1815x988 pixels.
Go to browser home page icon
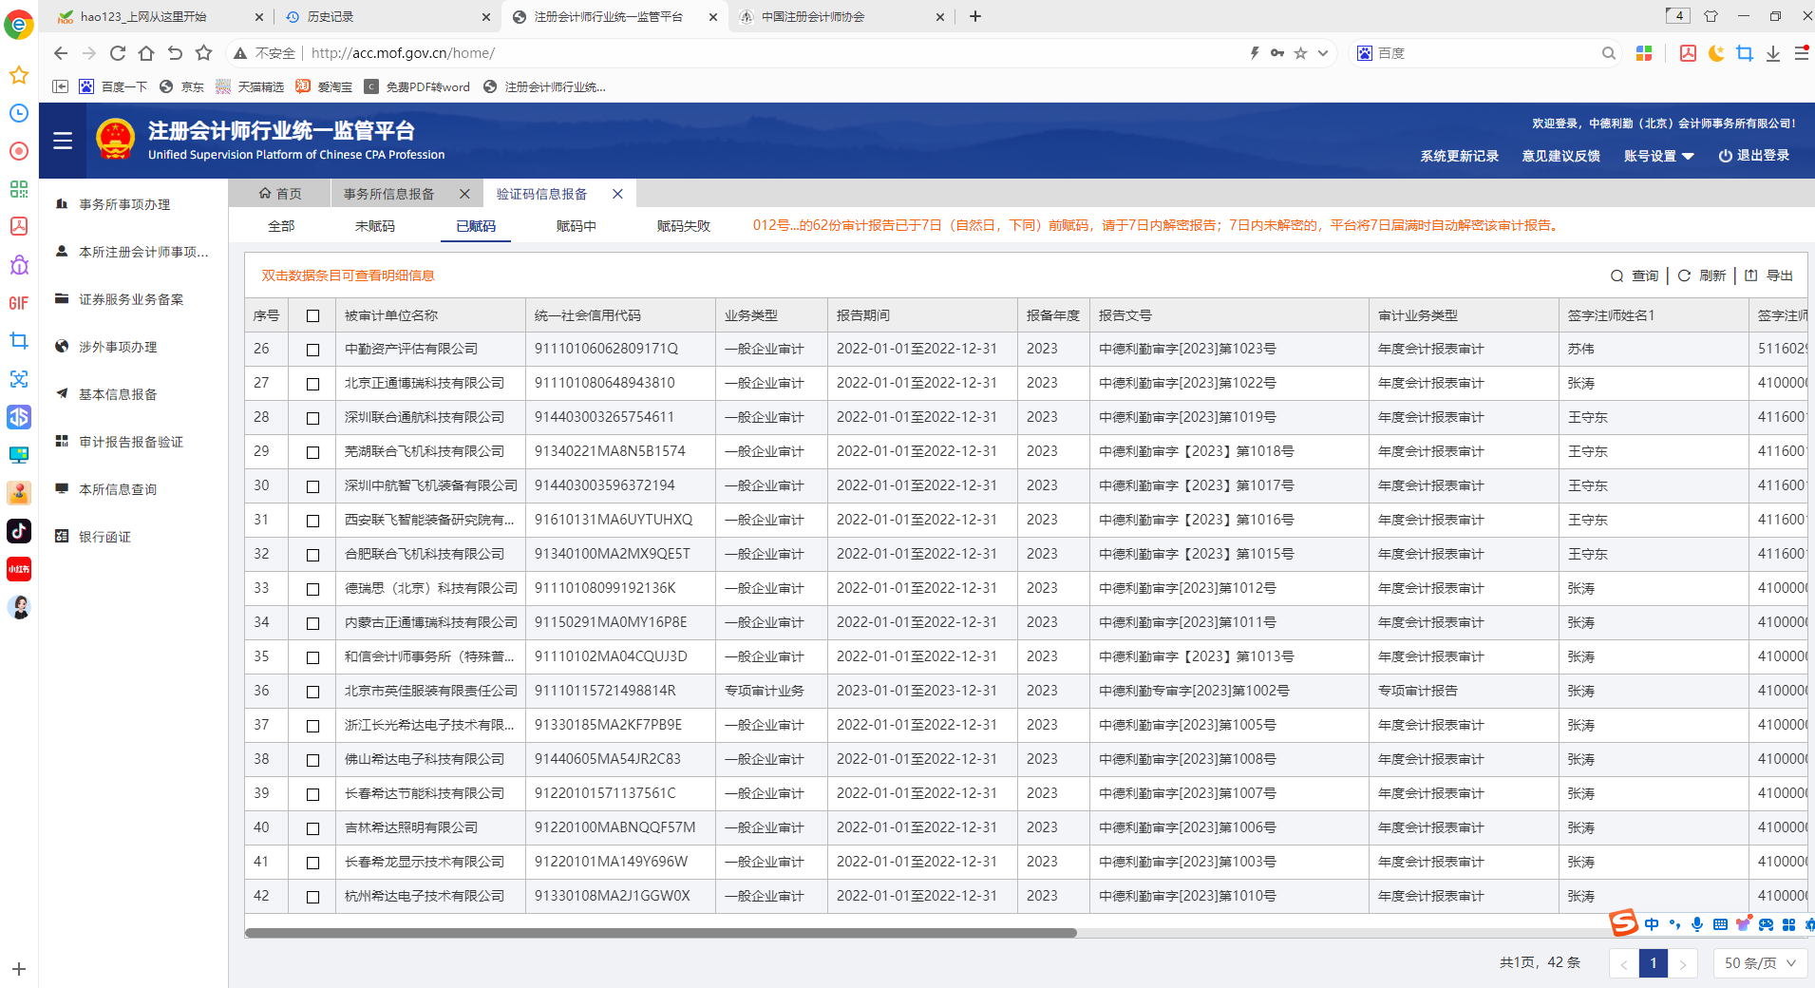[x=146, y=53]
